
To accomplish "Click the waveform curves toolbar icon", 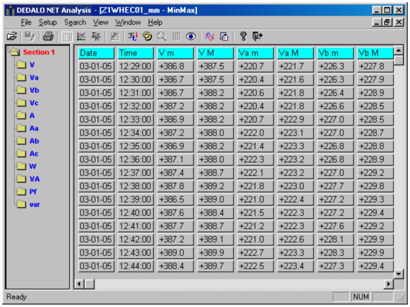I will 209,36.
